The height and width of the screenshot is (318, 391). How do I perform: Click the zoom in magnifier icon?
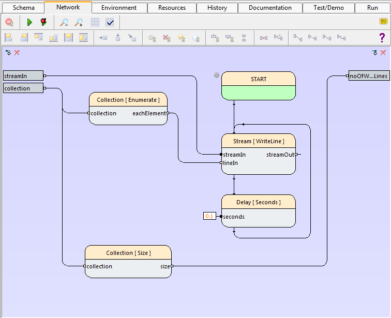coord(79,22)
